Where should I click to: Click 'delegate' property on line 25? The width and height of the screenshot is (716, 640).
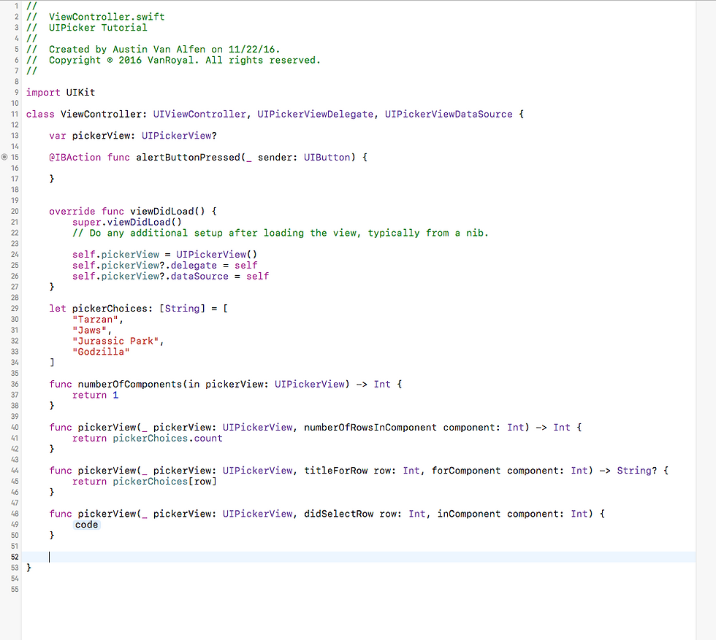[194, 266]
